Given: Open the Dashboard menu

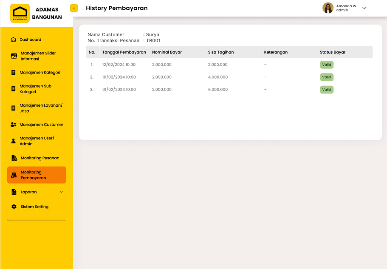Looking at the screenshot, I should click(30, 40).
